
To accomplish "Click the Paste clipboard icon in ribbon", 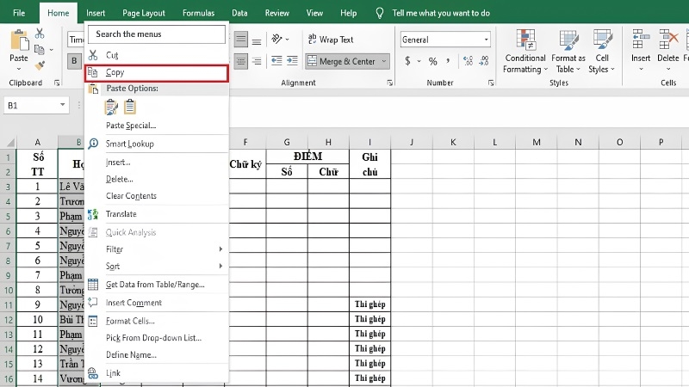I will click(x=19, y=40).
